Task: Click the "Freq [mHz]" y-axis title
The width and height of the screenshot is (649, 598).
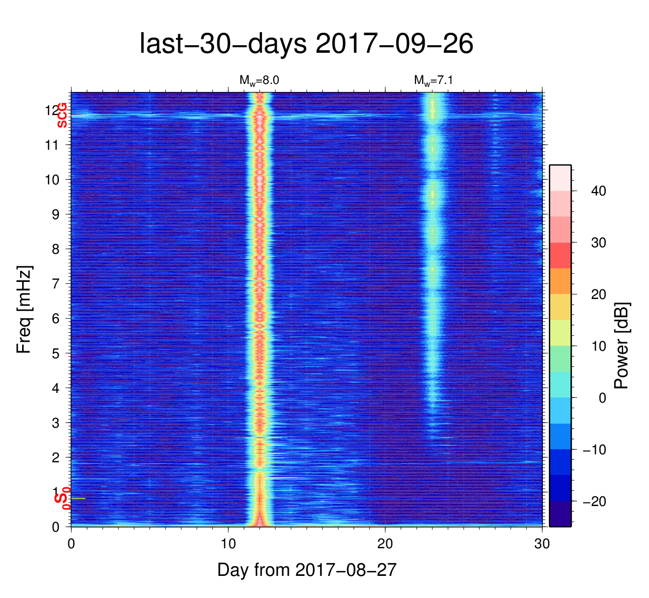Action: coord(24,310)
